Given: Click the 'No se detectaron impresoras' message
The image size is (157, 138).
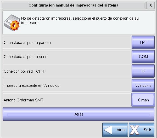Looking at the screenshot, I should [x=80, y=20].
